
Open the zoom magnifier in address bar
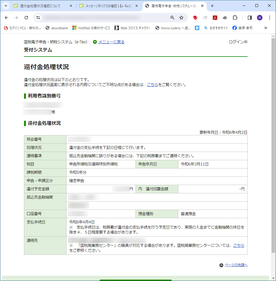[x=173, y=18]
